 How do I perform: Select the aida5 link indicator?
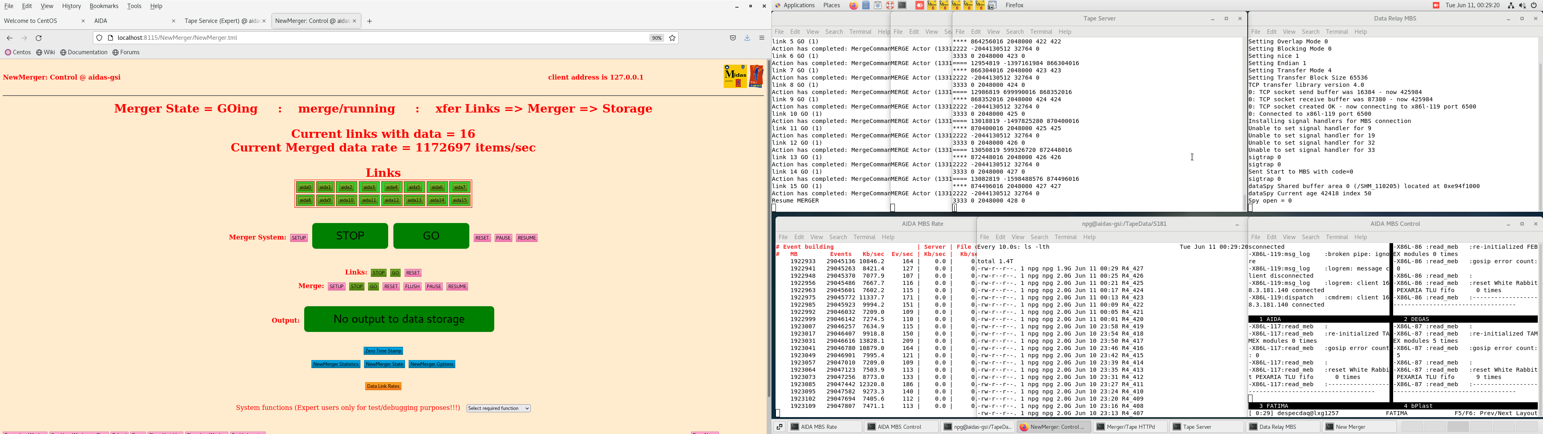(414, 188)
